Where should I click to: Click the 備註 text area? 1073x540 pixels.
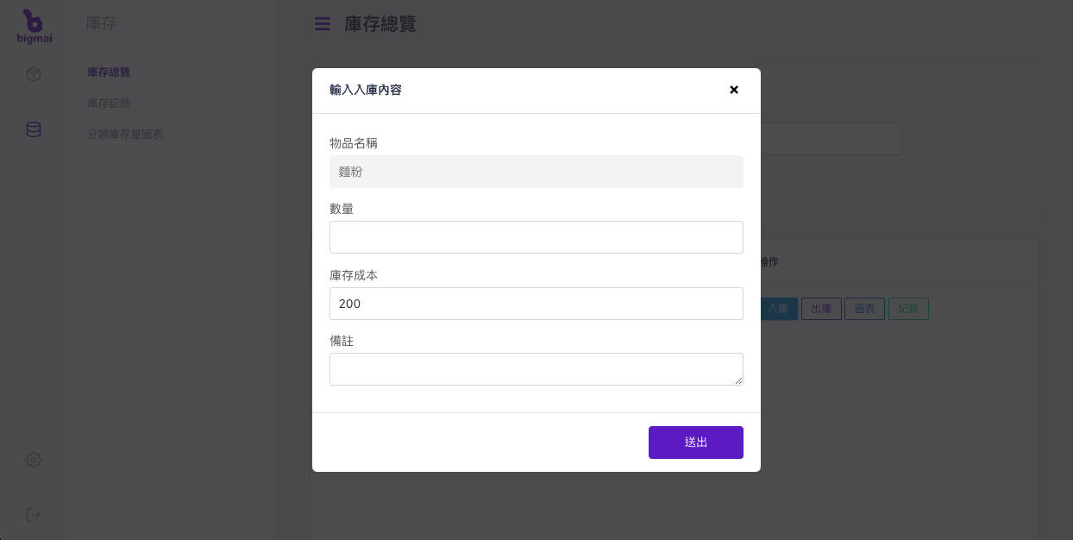click(x=536, y=369)
